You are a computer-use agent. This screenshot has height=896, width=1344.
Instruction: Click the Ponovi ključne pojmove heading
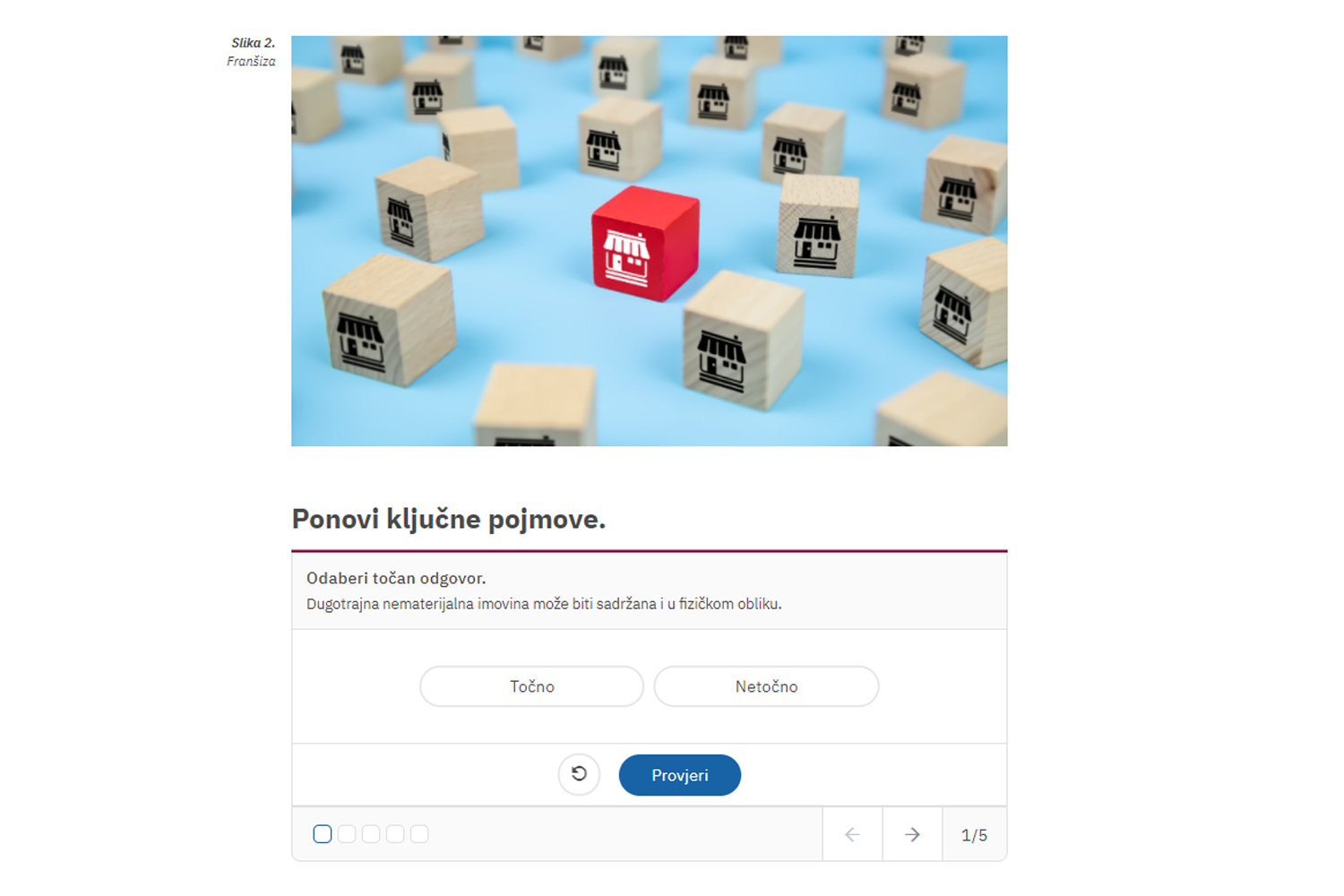[449, 519]
